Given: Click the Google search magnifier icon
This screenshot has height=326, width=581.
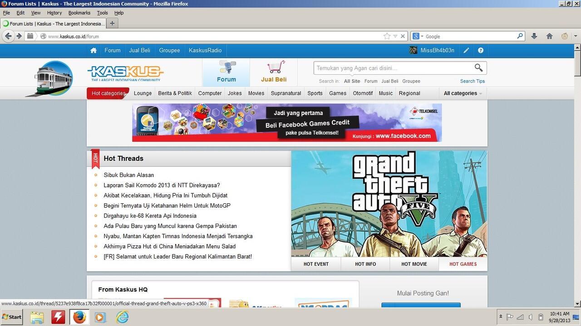Looking at the screenshot, I should [x=520, y=36].
